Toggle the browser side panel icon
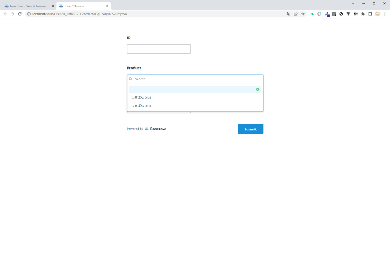This screenshot has height=257, width=390. pyautogui.click(x=370, y=14)
